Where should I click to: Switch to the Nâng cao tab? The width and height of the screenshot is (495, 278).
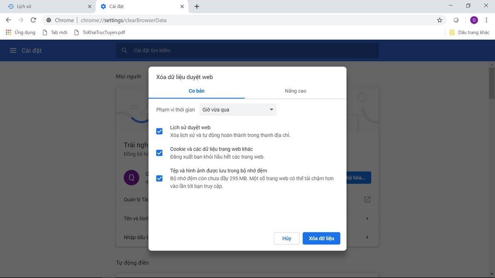[x=295, y=91]
